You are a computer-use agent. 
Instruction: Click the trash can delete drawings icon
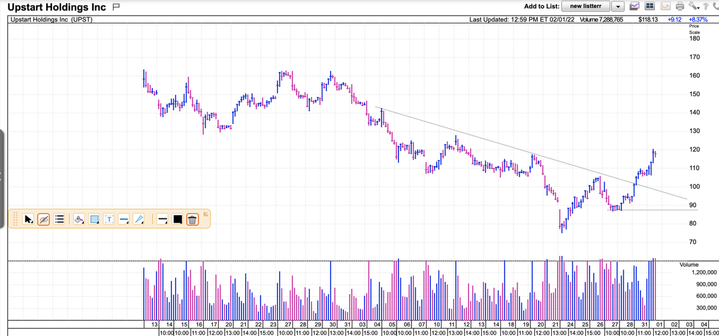(192, 219)
